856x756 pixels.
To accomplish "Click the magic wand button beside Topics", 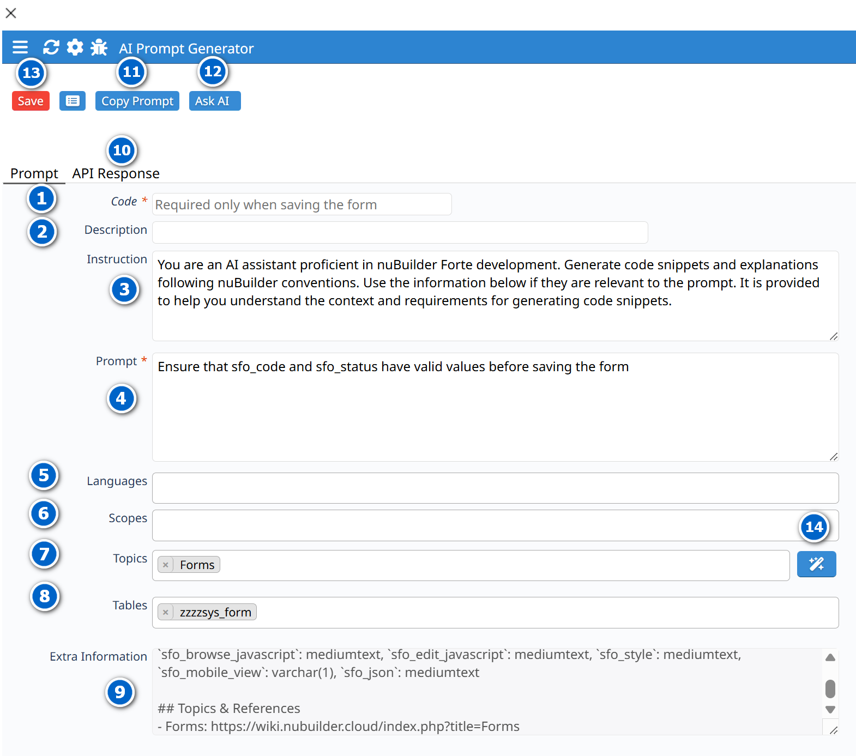I will [816, 564].
